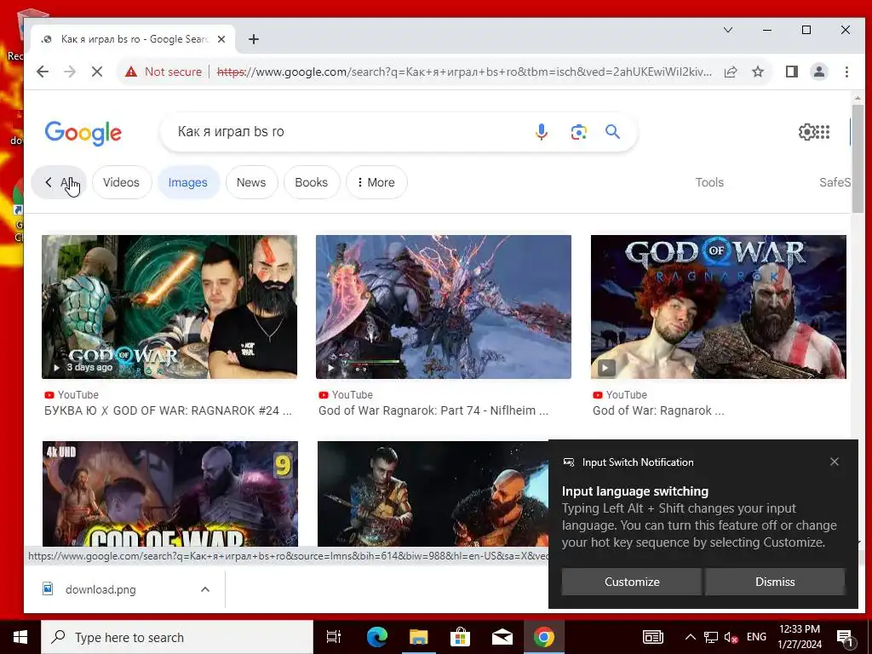Open the downloaded download.png file
The height and width of the screenshot is (654, 872).
pos(100,589)
